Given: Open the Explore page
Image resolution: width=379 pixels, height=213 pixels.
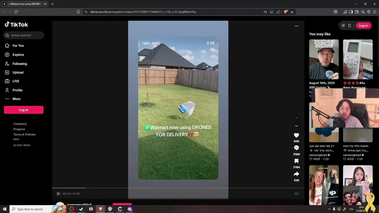Looking at the screenshot, I should tap(14, 55).
